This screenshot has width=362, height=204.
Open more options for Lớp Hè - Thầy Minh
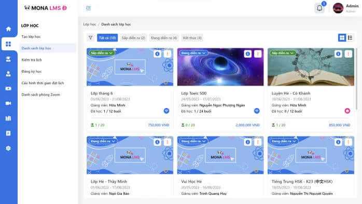(x=168, y=142)
